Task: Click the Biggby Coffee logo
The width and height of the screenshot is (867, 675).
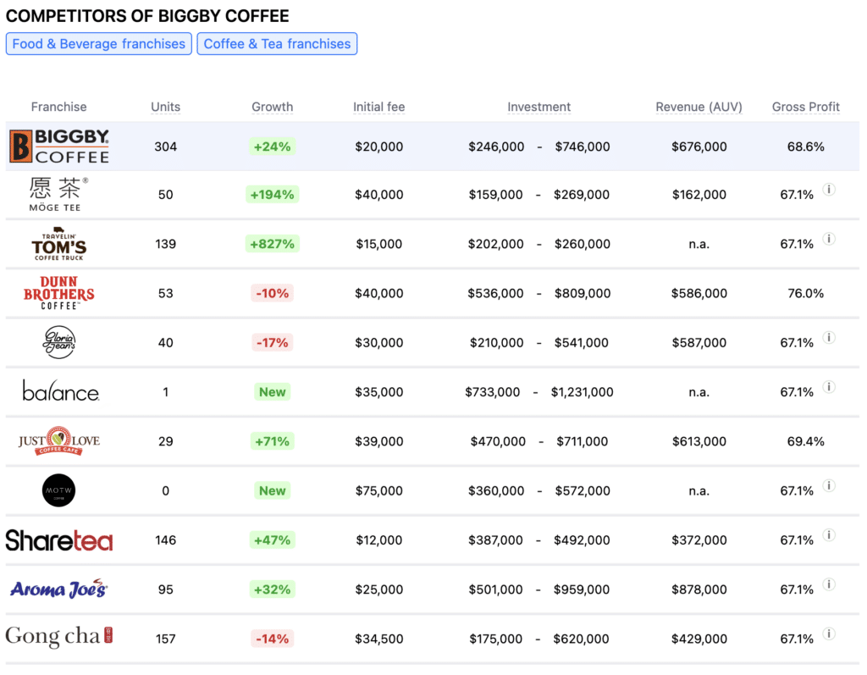Action: 59,146
